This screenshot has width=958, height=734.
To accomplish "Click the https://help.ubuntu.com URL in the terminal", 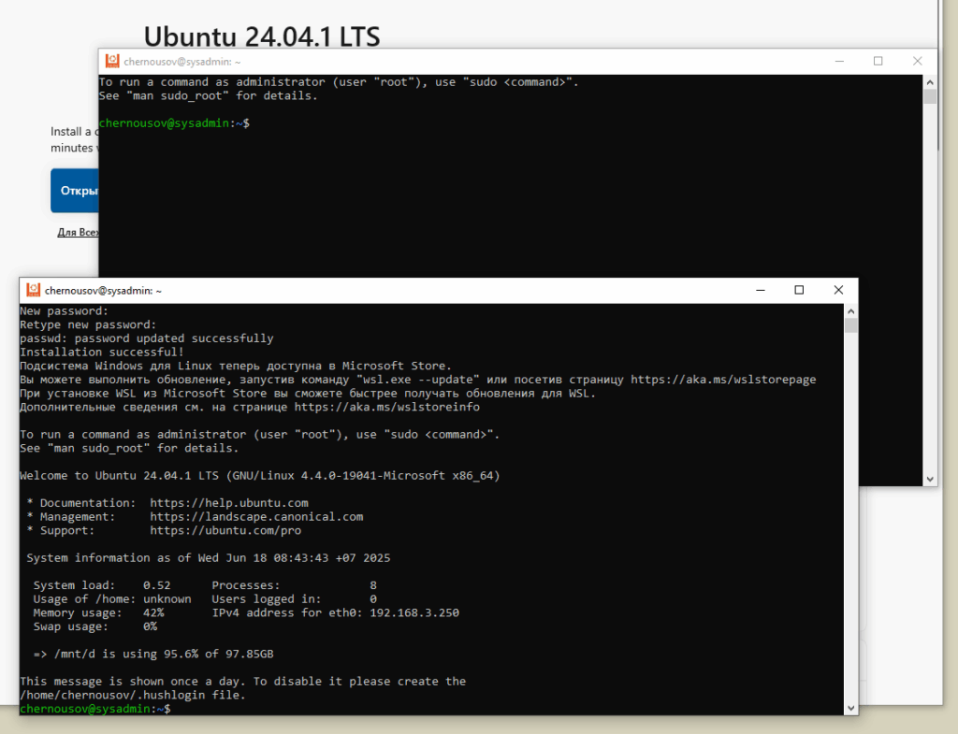I will 228,503.
